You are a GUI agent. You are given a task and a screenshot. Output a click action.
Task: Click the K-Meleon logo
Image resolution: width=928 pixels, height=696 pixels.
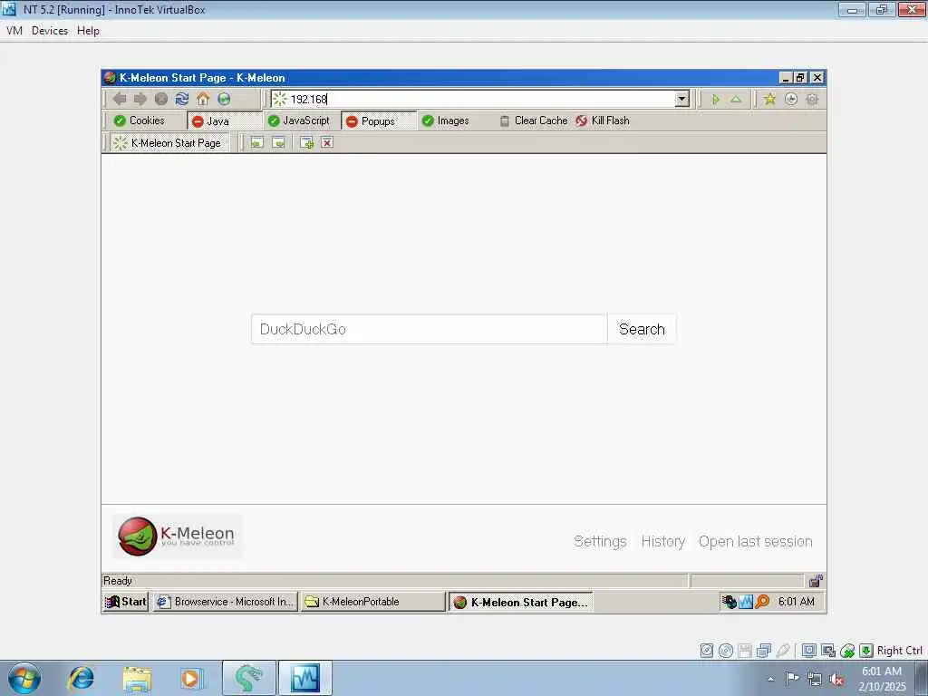177,536
